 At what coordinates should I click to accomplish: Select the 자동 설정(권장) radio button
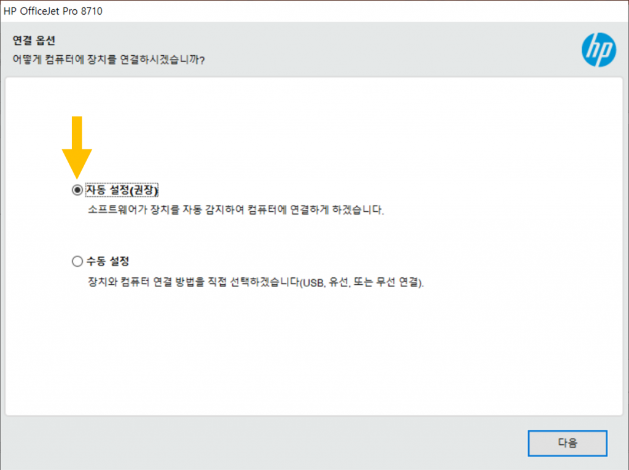click(77, 190)
